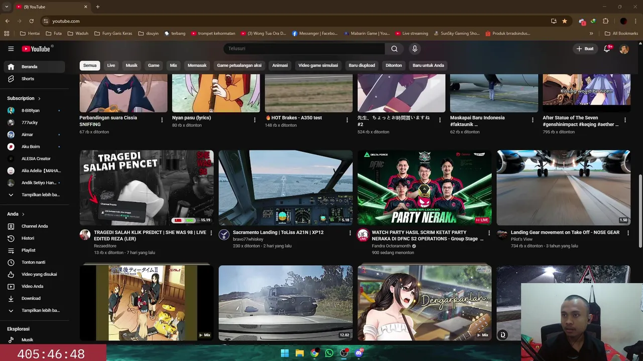Image resolution: width=643 pixels, height=361 pixels.
Task: Select the Game petualangan aksi chip
Action: pyautogui.click(x=239, y=65)
